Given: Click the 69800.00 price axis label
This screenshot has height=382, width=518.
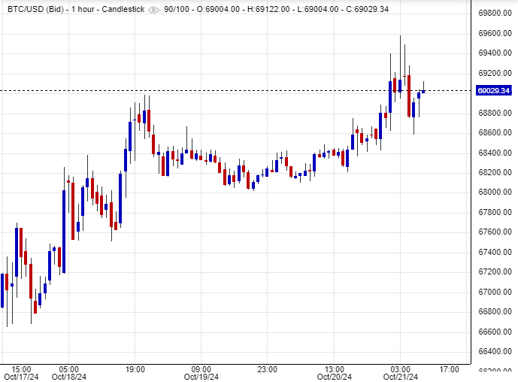Looking at the screenshot, I should pos(495,14).
